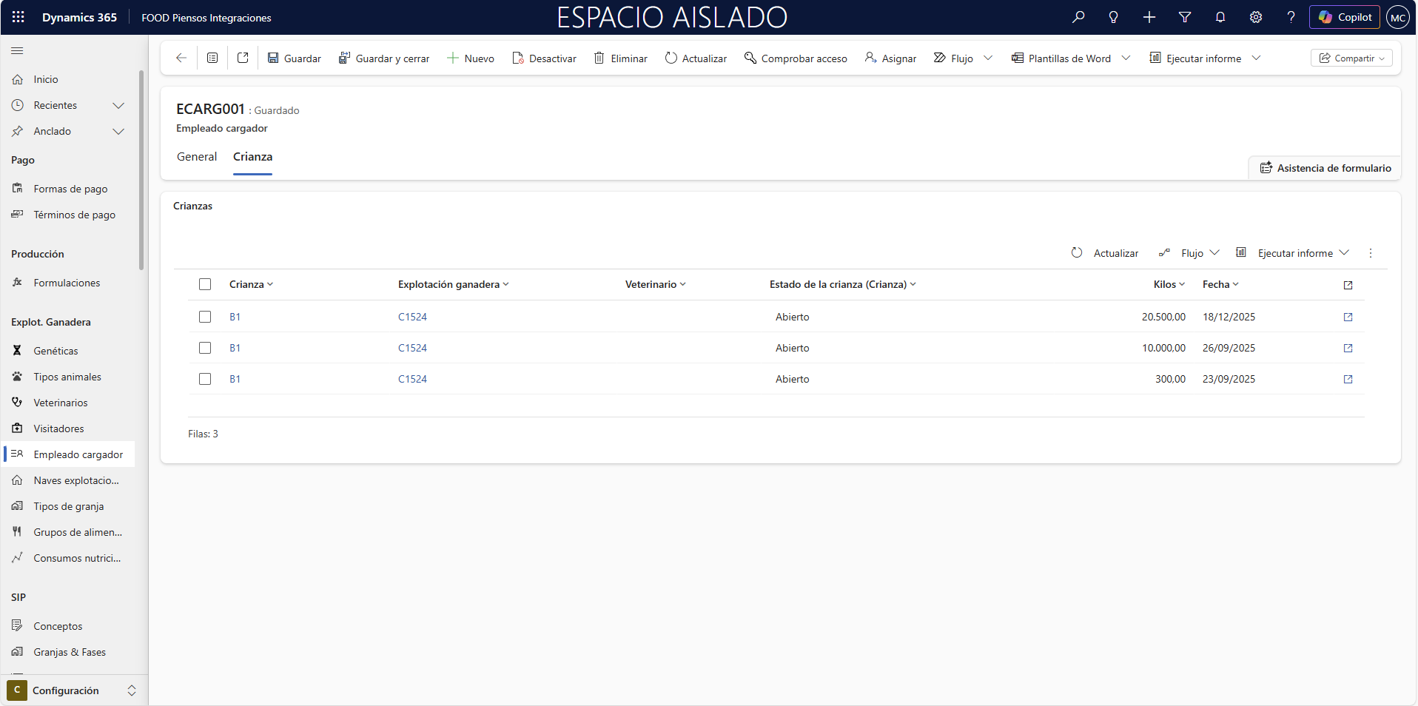This screenshot has width=1418, height=706.
Task: Open record in new window icon
Action: pyautogui.click(x=243, y=58)
